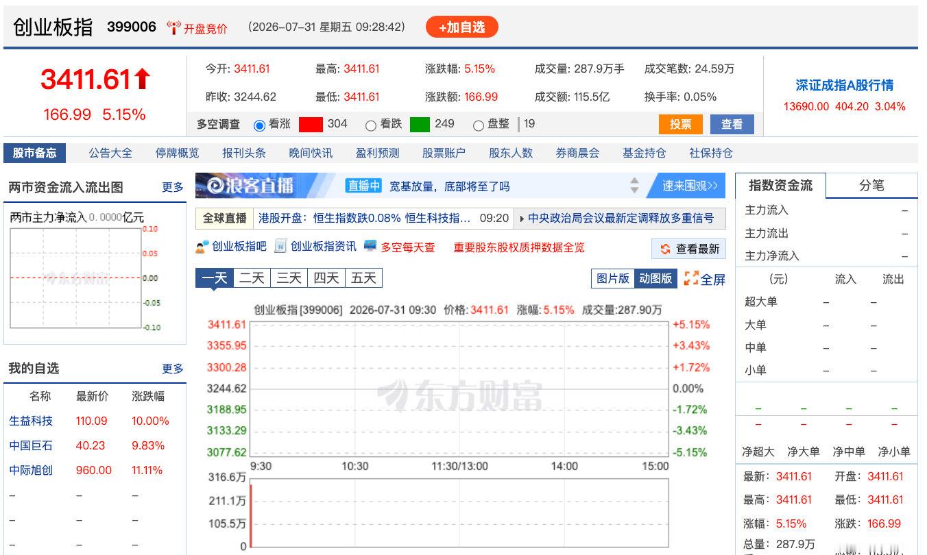Select the 看跌 radio button
The width and height of the screenshot is (927, 555).
371,125
